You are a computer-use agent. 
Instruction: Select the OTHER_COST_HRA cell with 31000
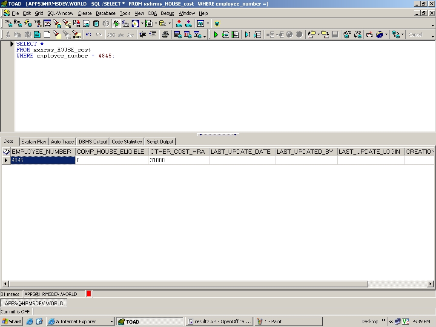pyautogui.click(x=179, y=161)
